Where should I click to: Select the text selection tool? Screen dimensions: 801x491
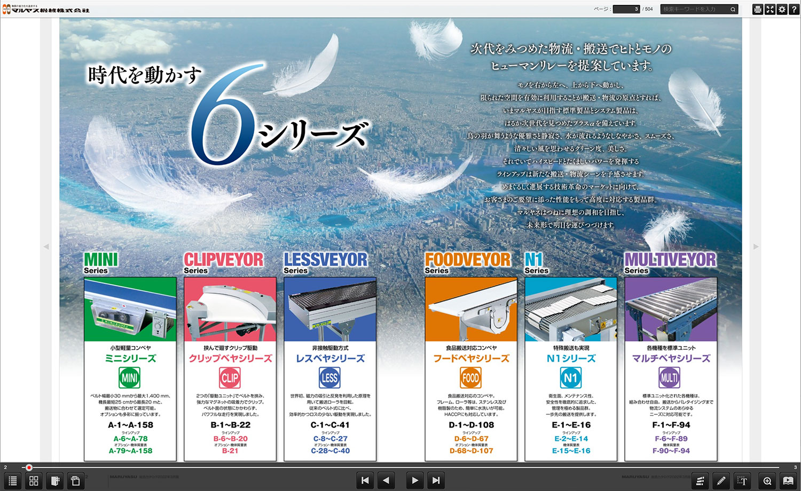tap(742, 481)
